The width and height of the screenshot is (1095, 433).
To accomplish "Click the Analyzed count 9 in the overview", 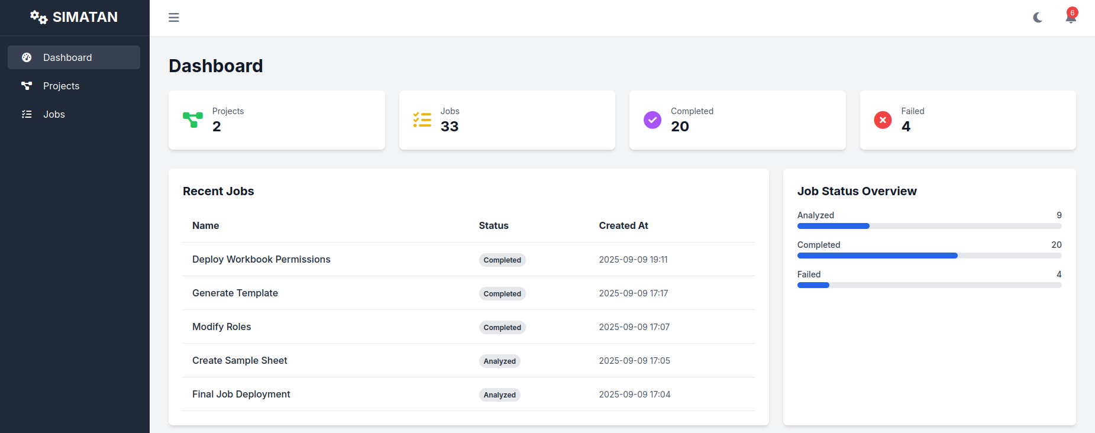I will coord(1059,215).
